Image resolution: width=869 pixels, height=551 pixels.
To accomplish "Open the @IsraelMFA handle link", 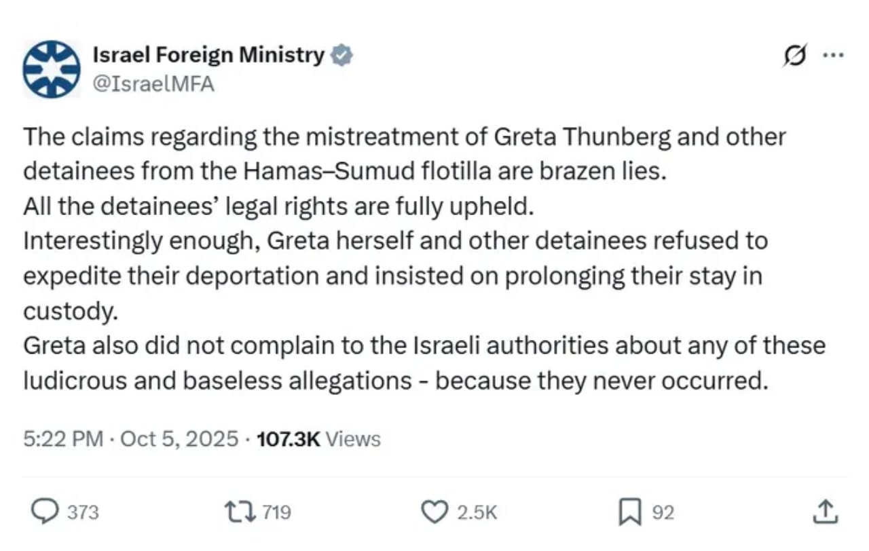I will [153, 84].
